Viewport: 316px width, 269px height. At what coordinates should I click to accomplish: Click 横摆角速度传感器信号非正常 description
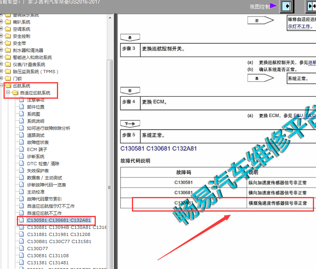coord(278,203)
